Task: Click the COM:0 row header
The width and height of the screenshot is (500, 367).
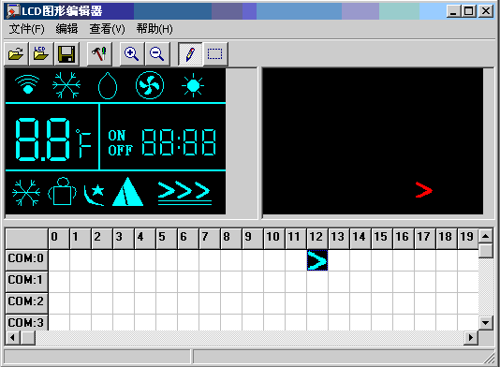Action: click(x=27, y=260)
